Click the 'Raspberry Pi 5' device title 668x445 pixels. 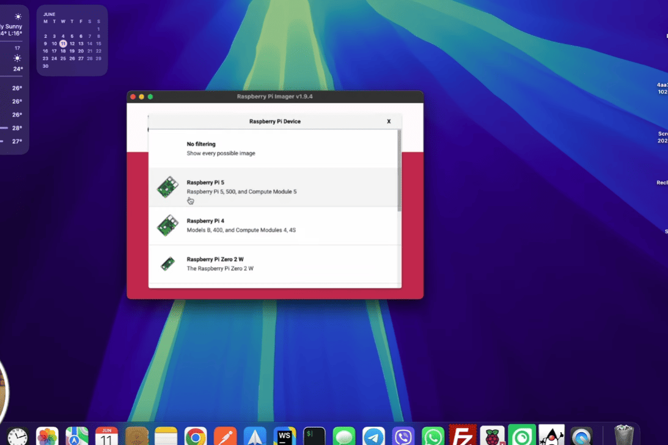[x=205, y=182]
